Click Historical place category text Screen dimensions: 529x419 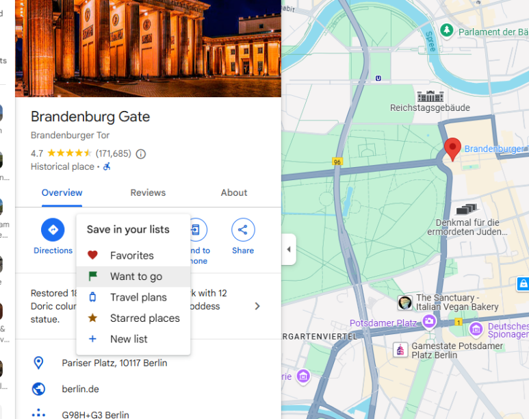tap(62, 167)
